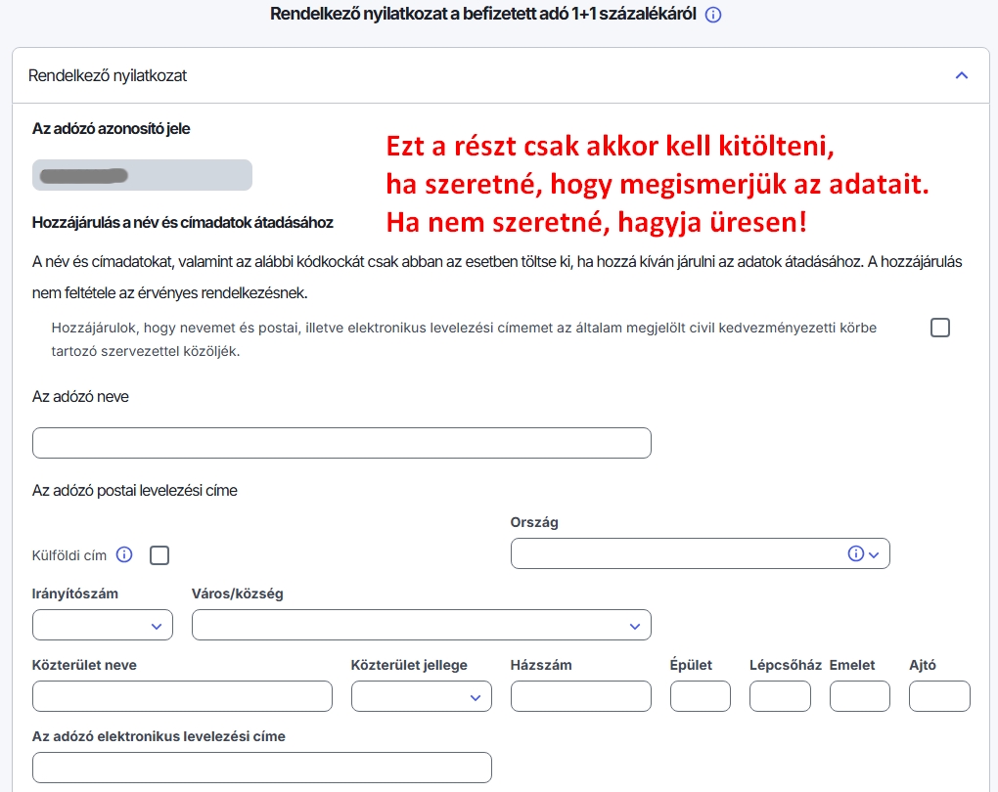Expand the Irányítószám dropdown
This screenshot has width=998, height=792.
pyautogui.click(x=102, y=625)
